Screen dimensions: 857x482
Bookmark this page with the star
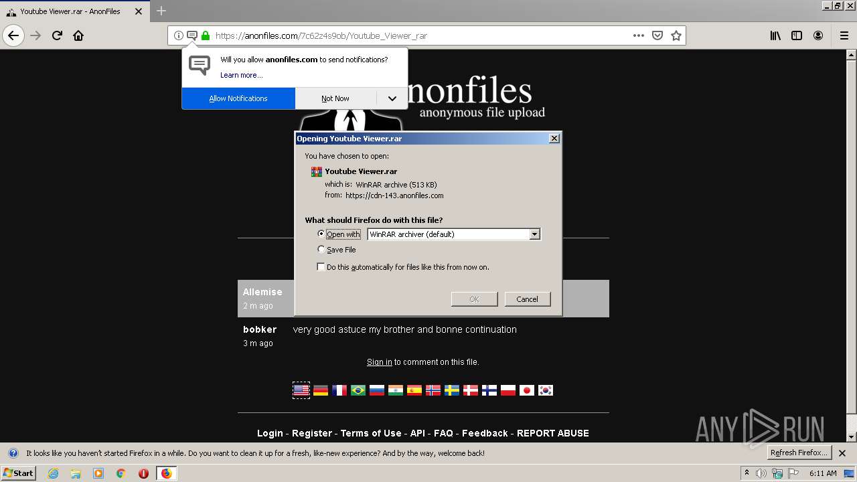(676, 35)
